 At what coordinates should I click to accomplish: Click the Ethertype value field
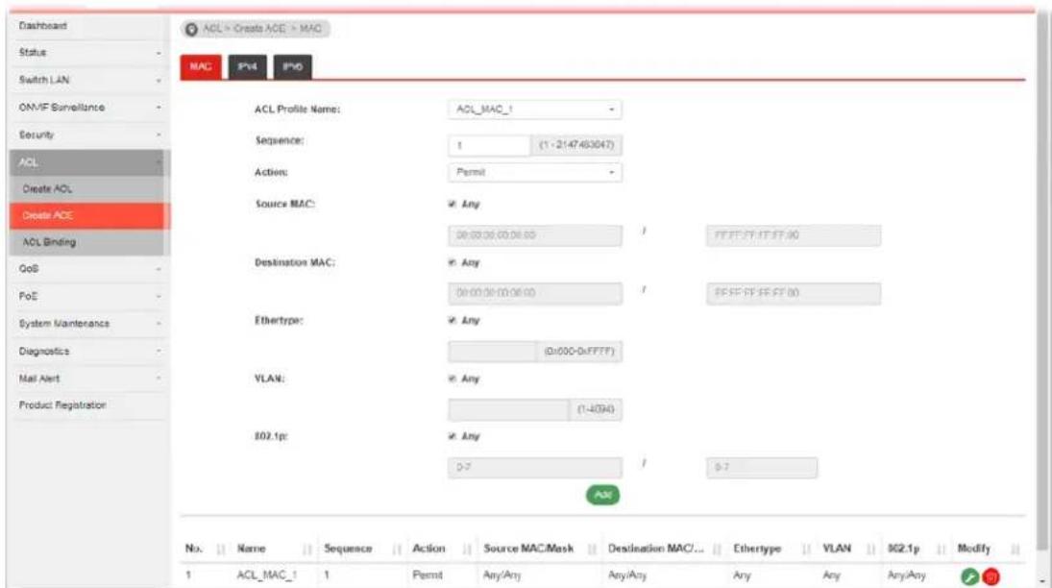492,351
